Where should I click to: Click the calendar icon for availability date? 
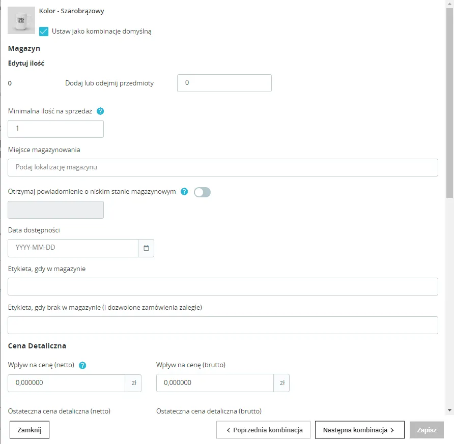click(x=146, y=248)
